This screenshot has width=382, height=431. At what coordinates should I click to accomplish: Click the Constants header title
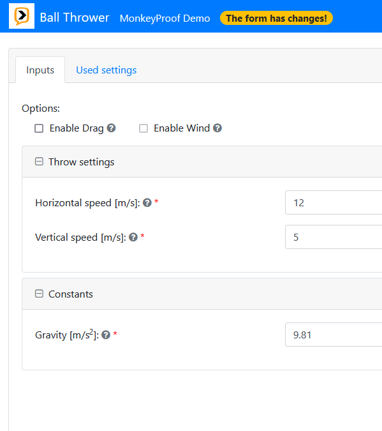[71, 294]
